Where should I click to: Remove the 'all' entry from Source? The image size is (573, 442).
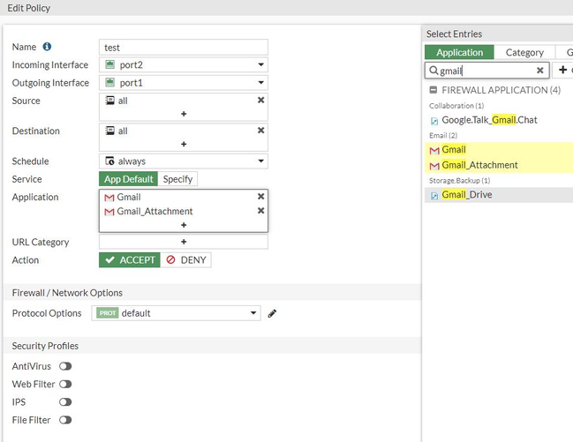260,101
